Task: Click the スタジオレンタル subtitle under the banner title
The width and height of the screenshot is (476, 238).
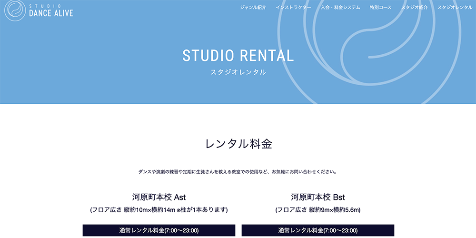Action: (238, 72)
